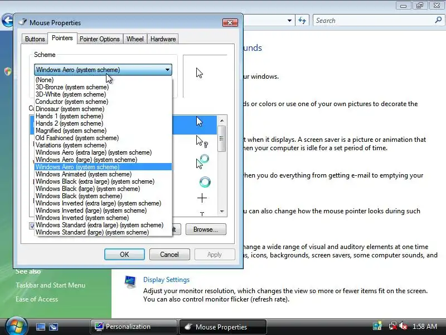Select Windows Standard (extra large) scheme
The height and width of the screenshot is (335, 446).
point(103,225)
